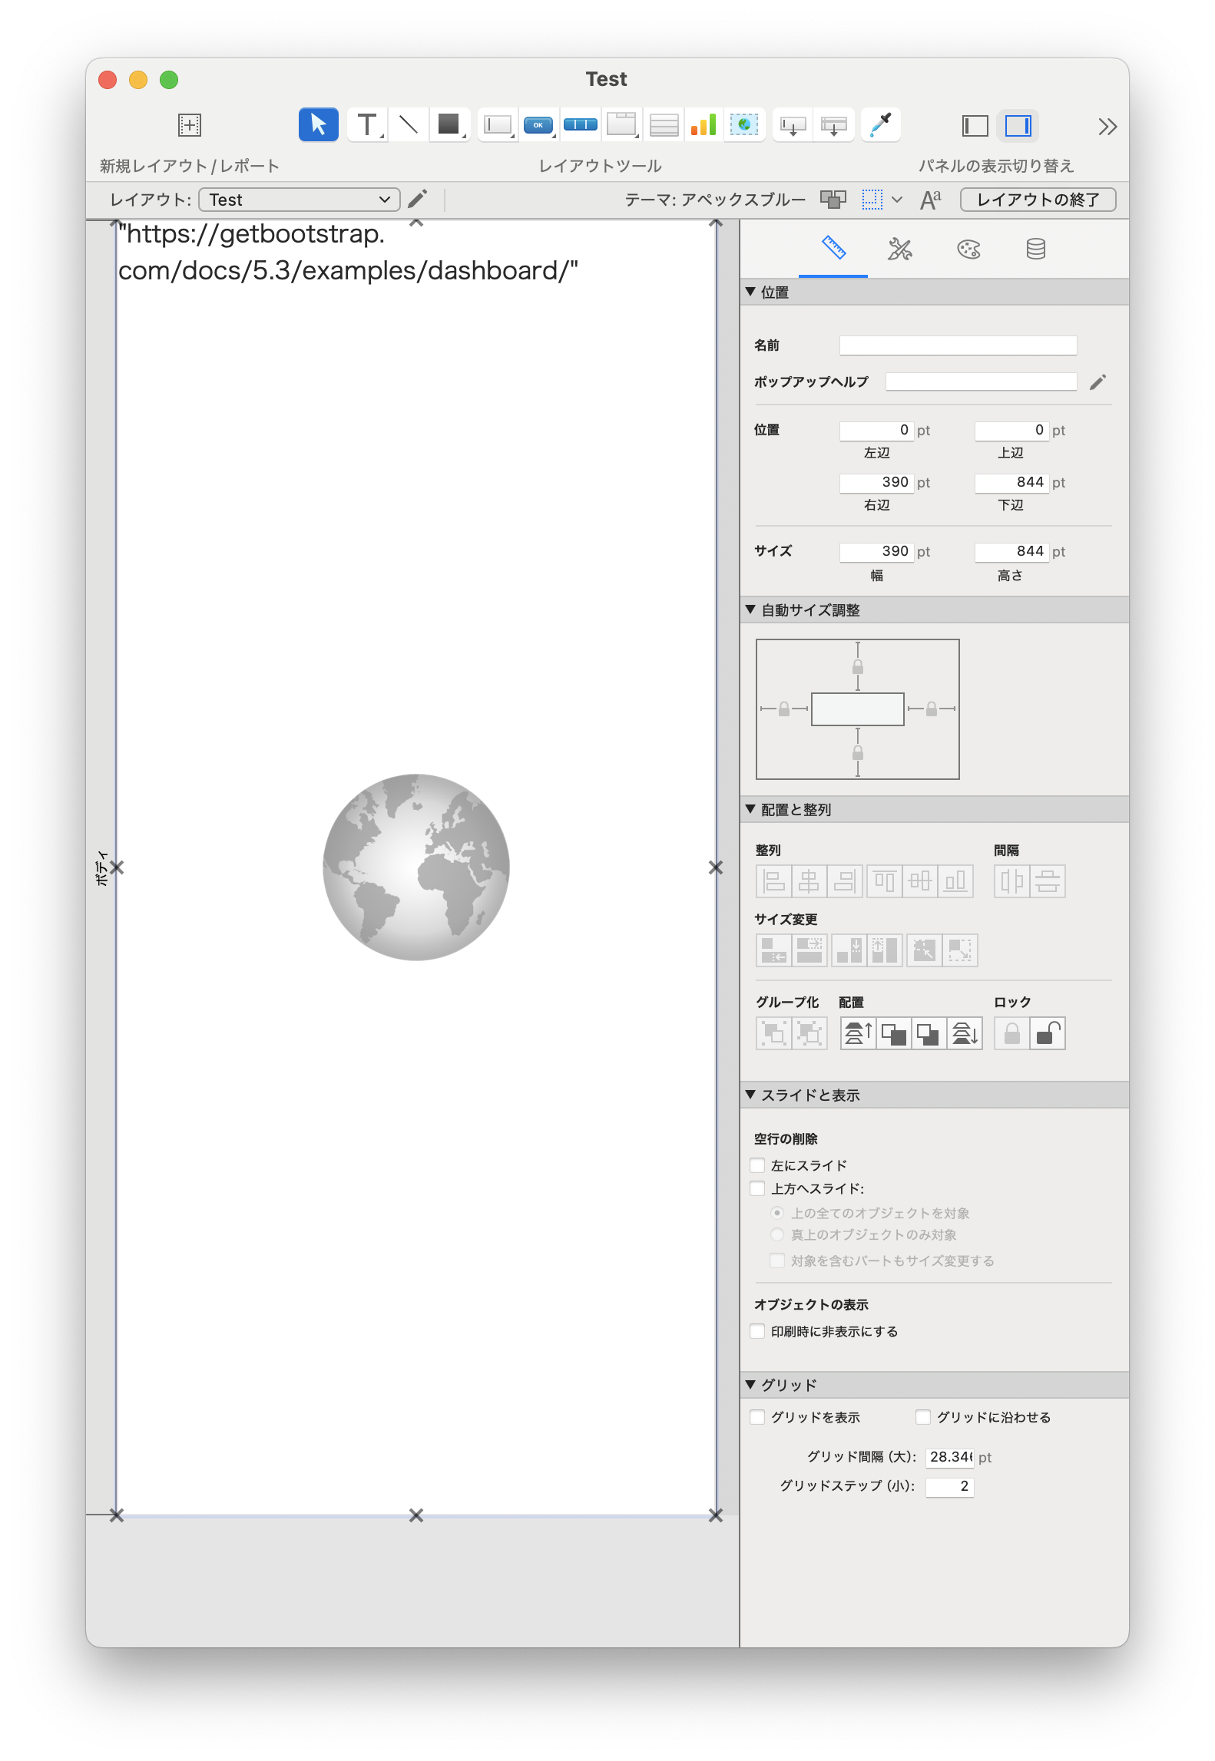This screenshot has height=1761, width=1215.
Task: Select the pointer selection tool
Action: point(318,124)
